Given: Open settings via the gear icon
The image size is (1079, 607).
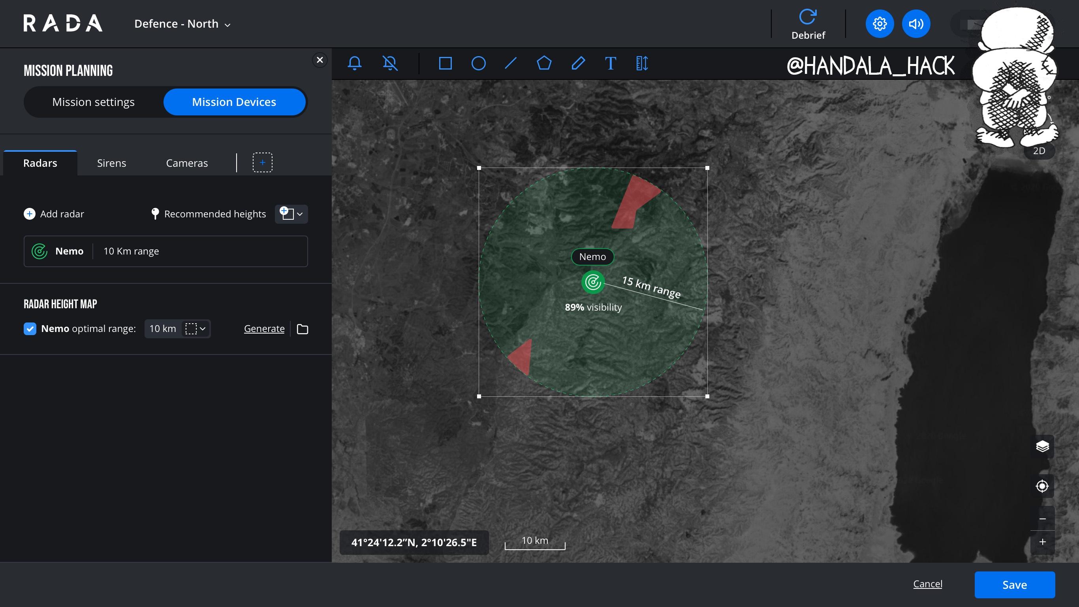Looking at the screenshot, I should click(879, 23).
